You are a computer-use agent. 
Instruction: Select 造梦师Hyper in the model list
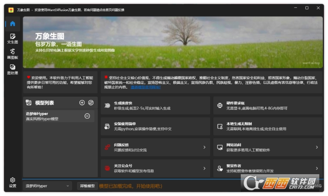(x=52, y=116)
